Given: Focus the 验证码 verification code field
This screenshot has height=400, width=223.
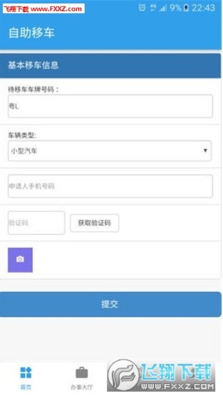Looking at the screenshot, I should point(36,223).
